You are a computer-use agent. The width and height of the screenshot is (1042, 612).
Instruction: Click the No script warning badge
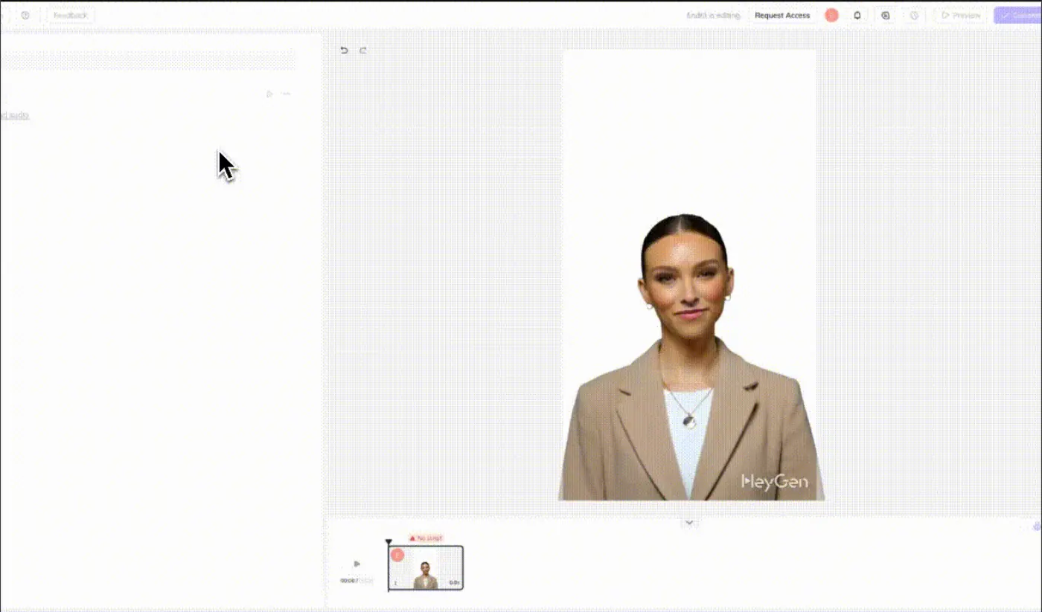coord(426,538)
